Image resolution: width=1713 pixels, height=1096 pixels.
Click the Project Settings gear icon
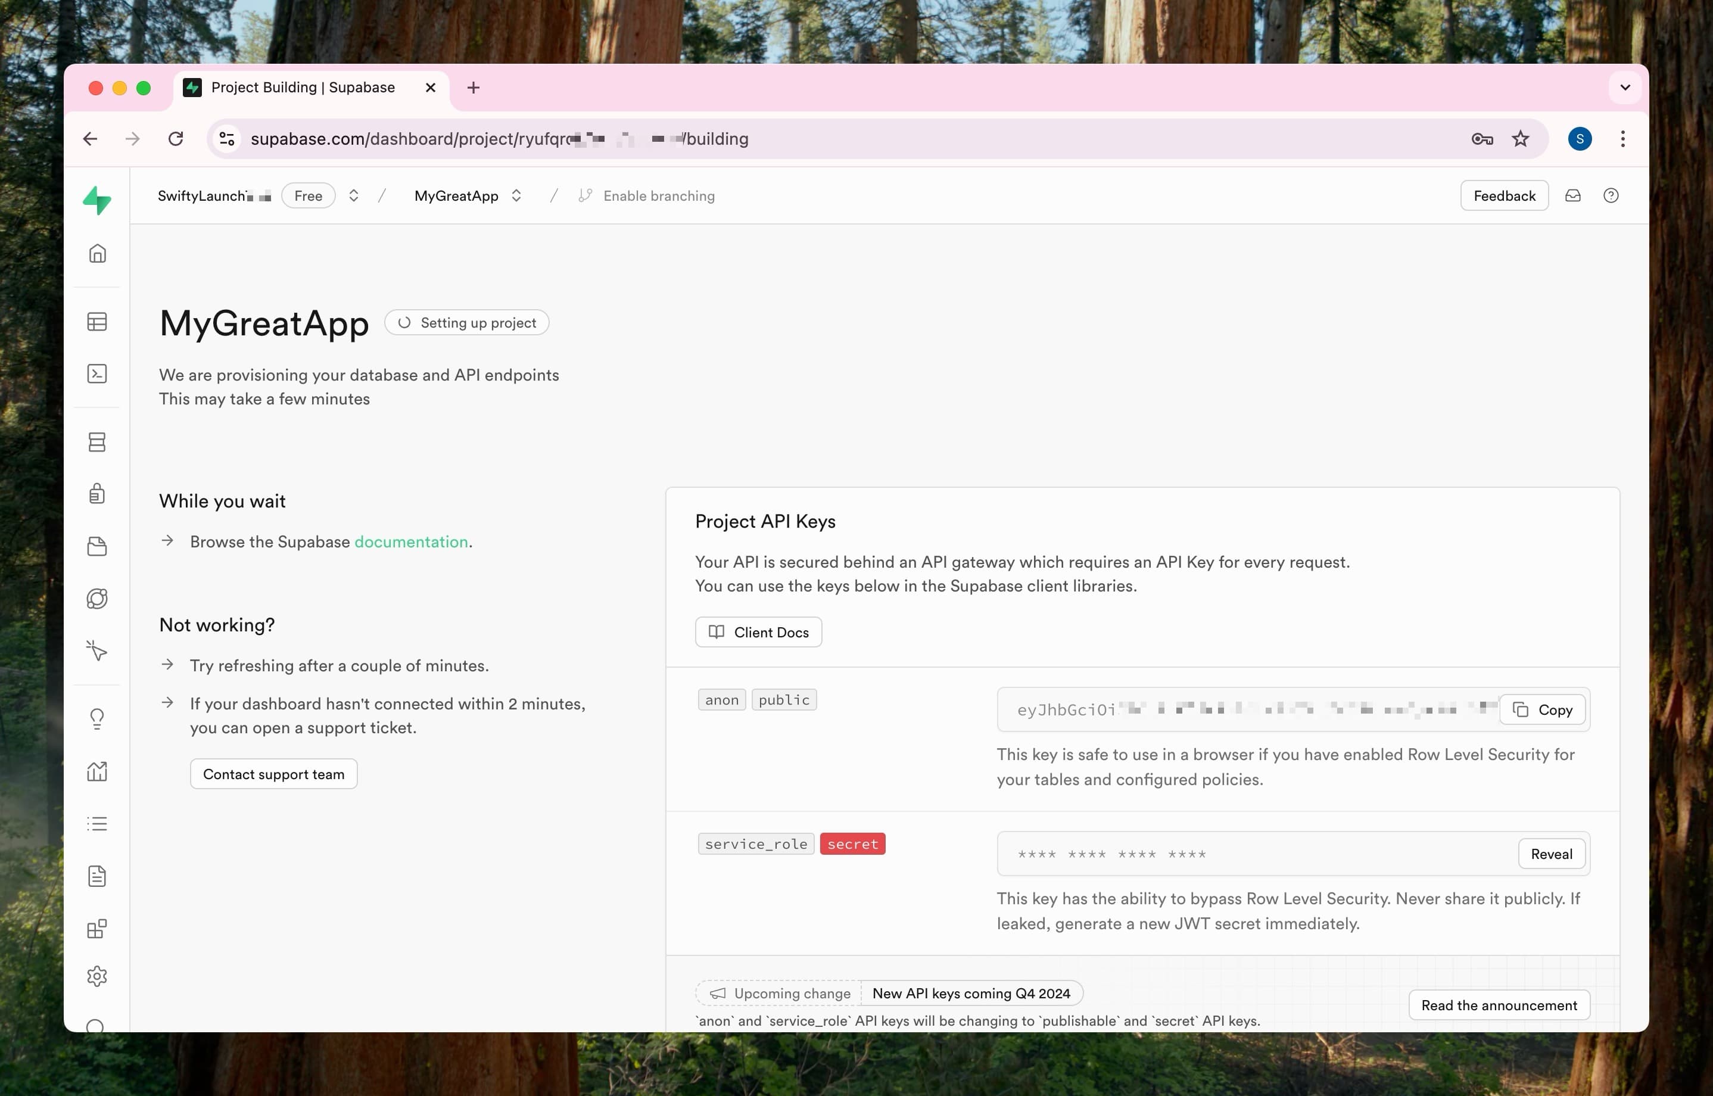[98, 976]
